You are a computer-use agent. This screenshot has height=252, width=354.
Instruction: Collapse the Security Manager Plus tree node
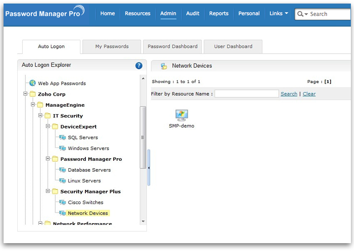pyautogui.click(x=48, y=191)
